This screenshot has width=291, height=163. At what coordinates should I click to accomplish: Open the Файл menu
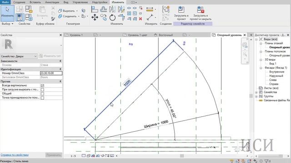pos(5,2)
